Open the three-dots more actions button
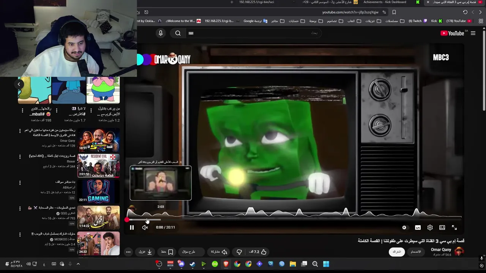Screen dimensions: 486x273 pyautogui.click(x=128, y=252)
